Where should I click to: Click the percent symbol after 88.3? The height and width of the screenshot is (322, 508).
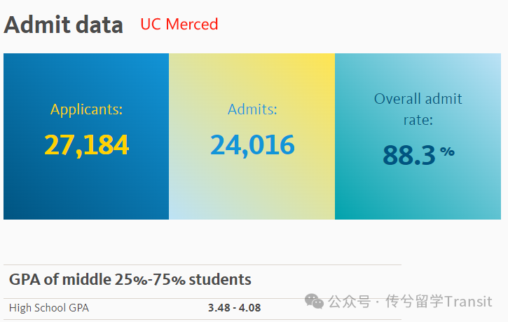pyautogui.click(x=447, y=151)
